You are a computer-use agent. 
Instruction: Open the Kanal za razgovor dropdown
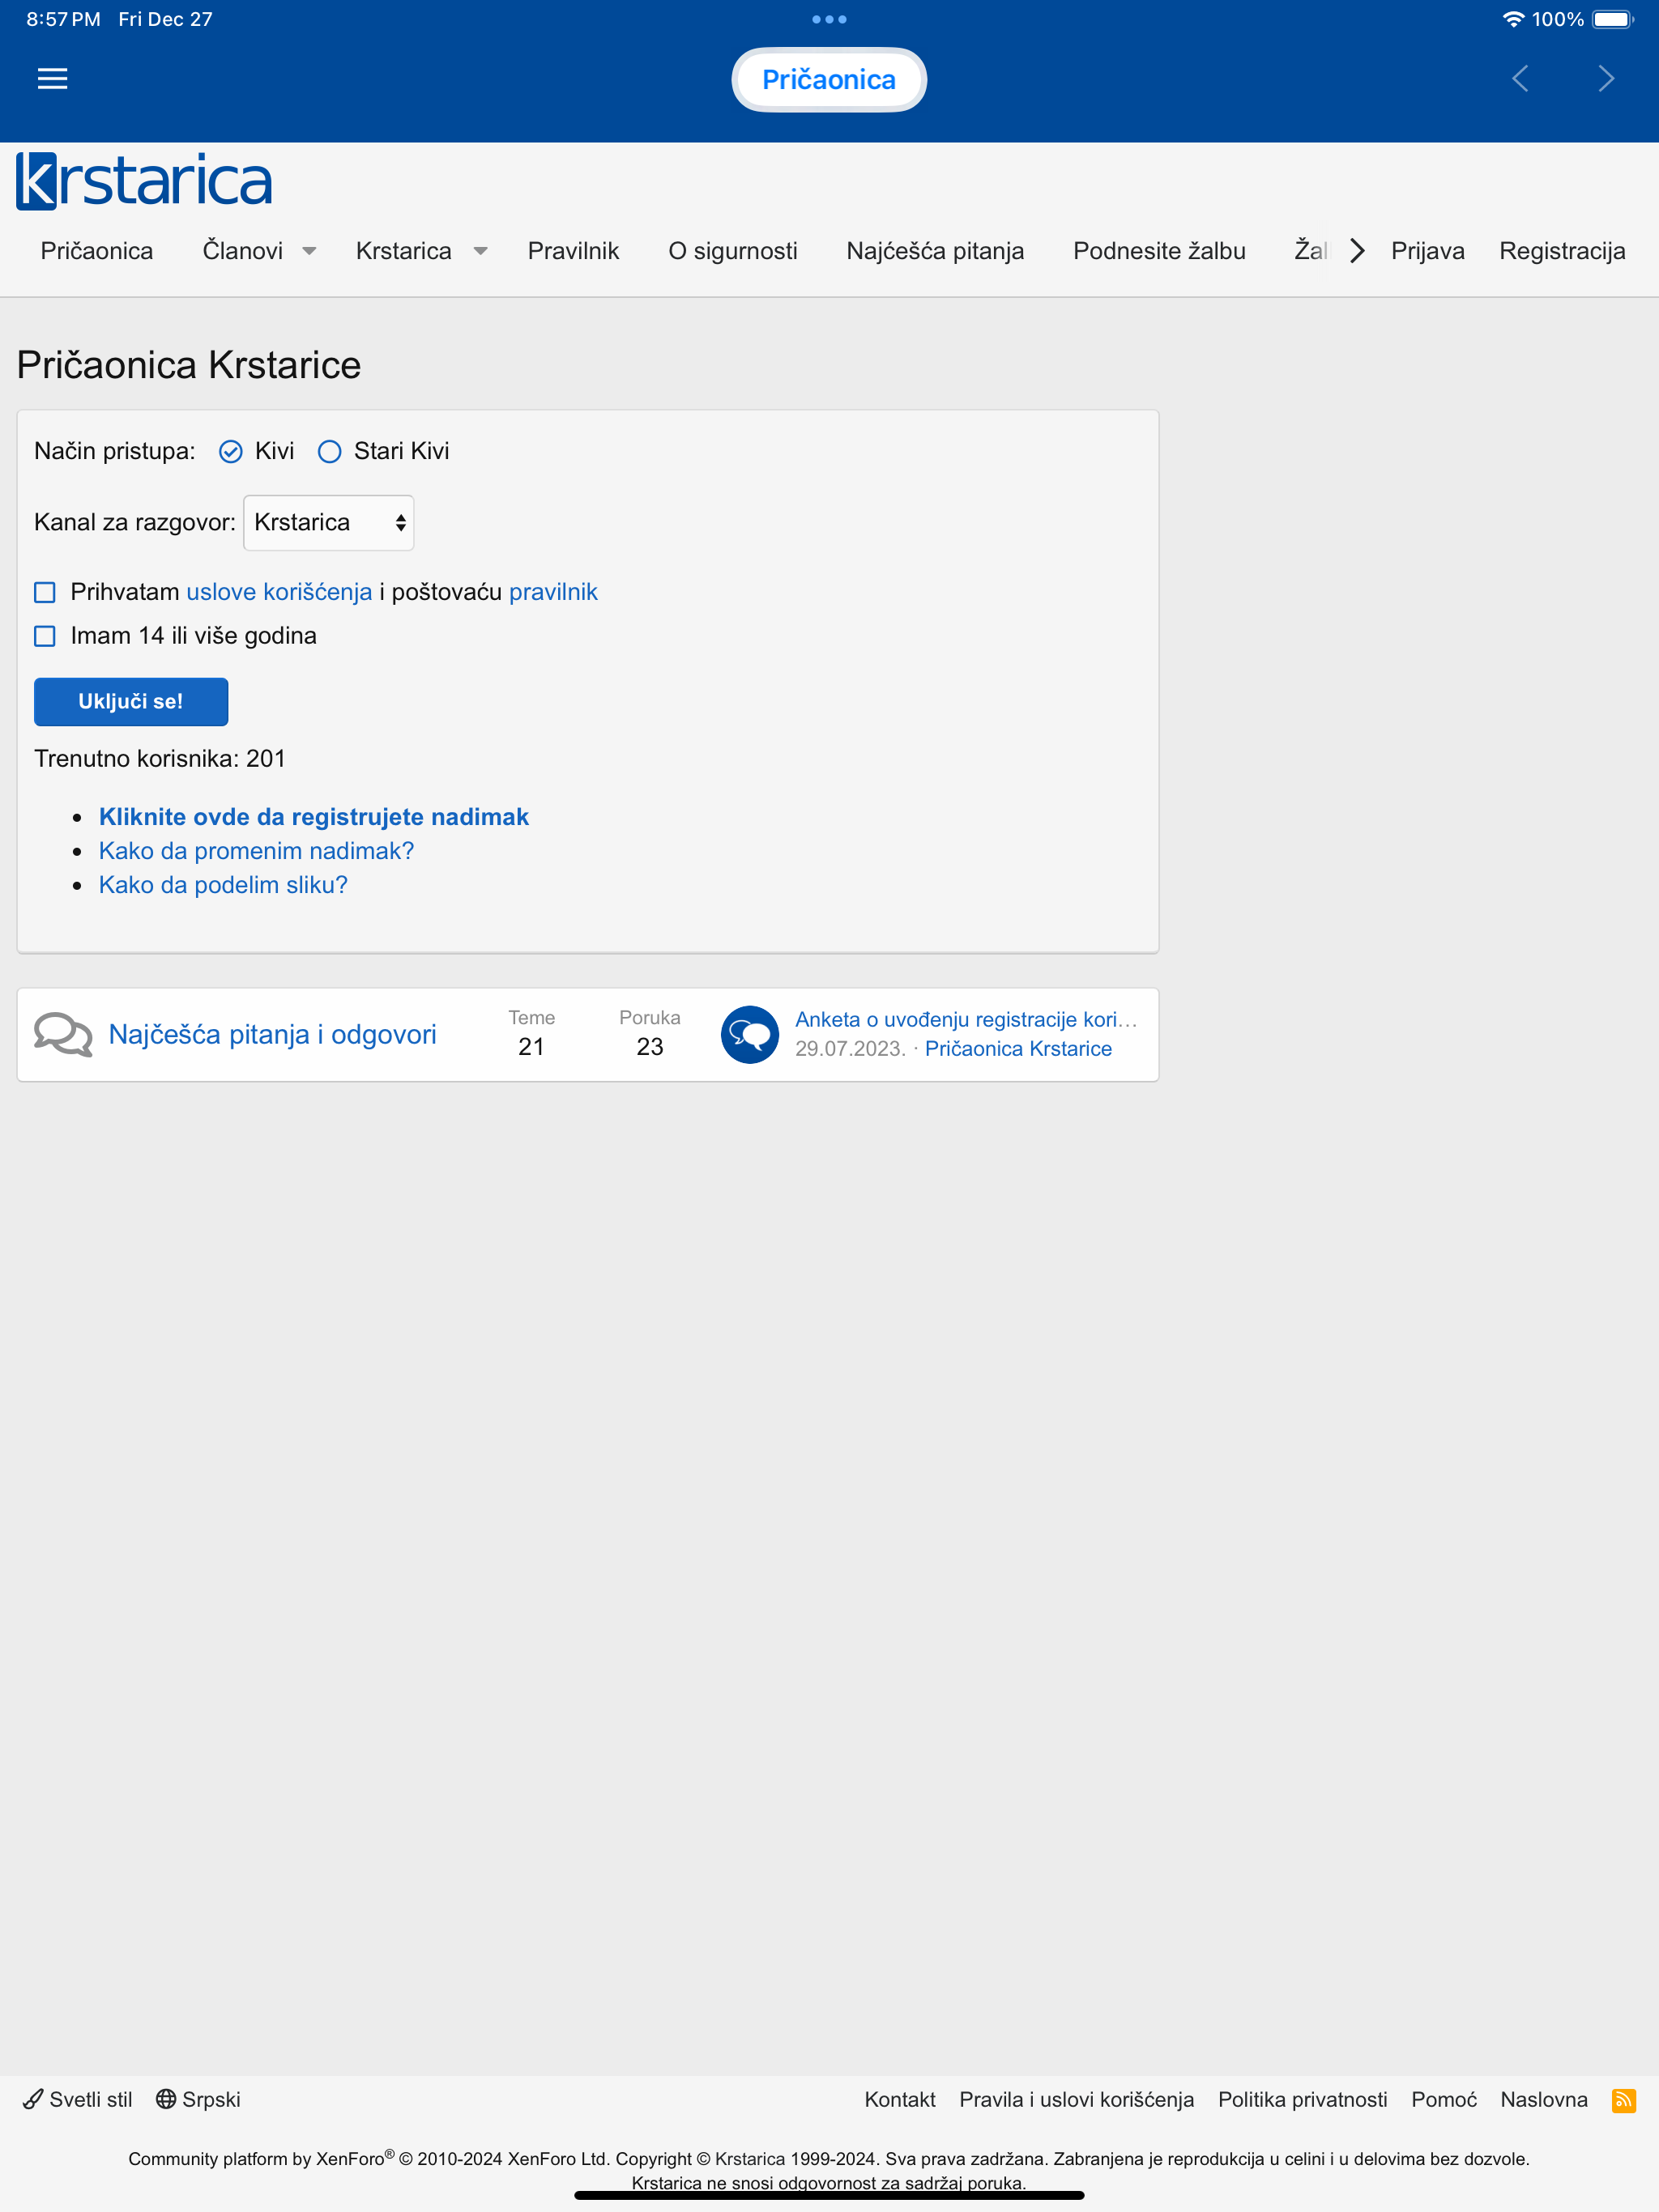click(328, 523)
